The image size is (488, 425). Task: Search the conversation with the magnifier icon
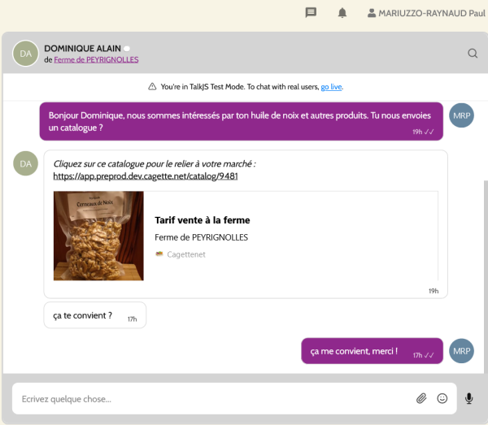pyautogui.click(x=473, y=54)
